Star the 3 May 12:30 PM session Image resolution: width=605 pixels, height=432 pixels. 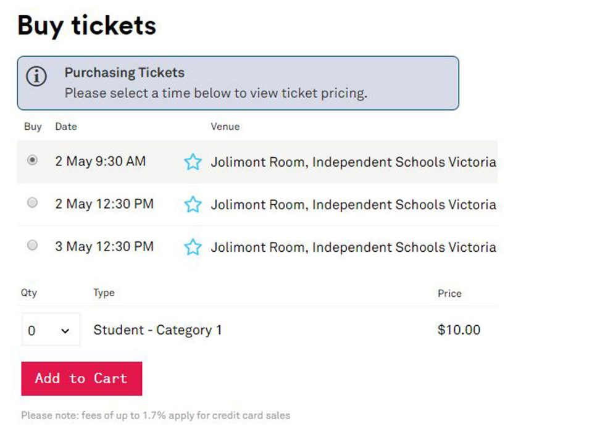(x=193, y=247)
